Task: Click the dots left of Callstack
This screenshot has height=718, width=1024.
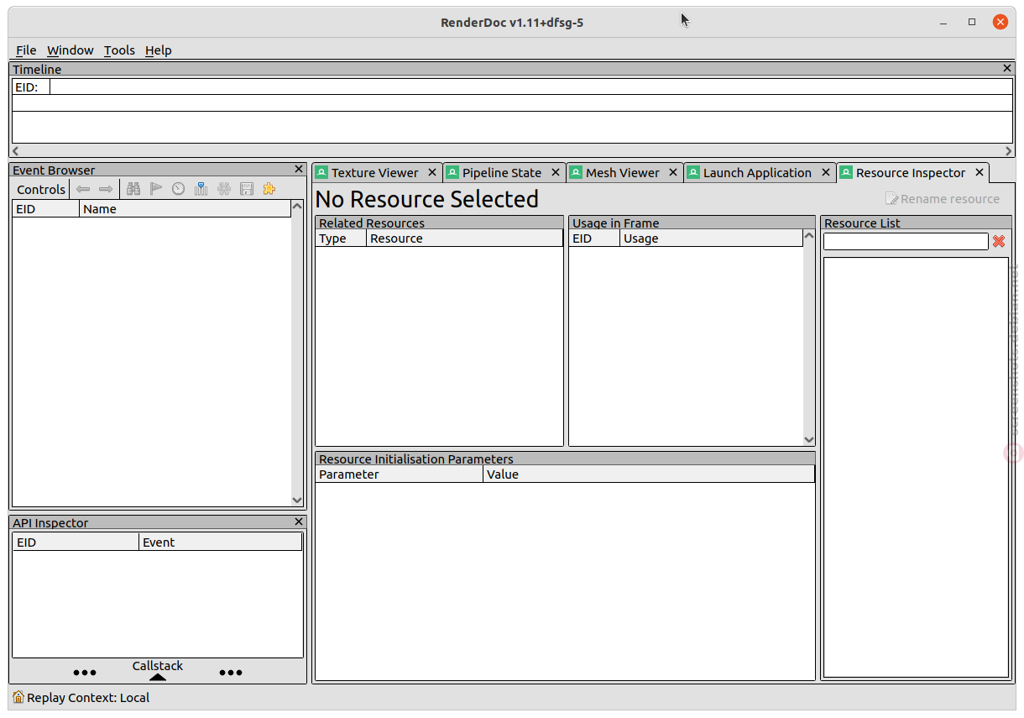Action: [85, 673]
